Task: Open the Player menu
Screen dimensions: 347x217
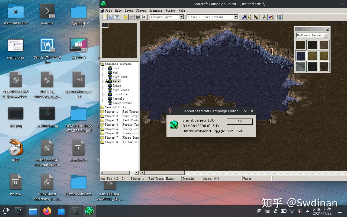Action: click(x=141, y=11)
